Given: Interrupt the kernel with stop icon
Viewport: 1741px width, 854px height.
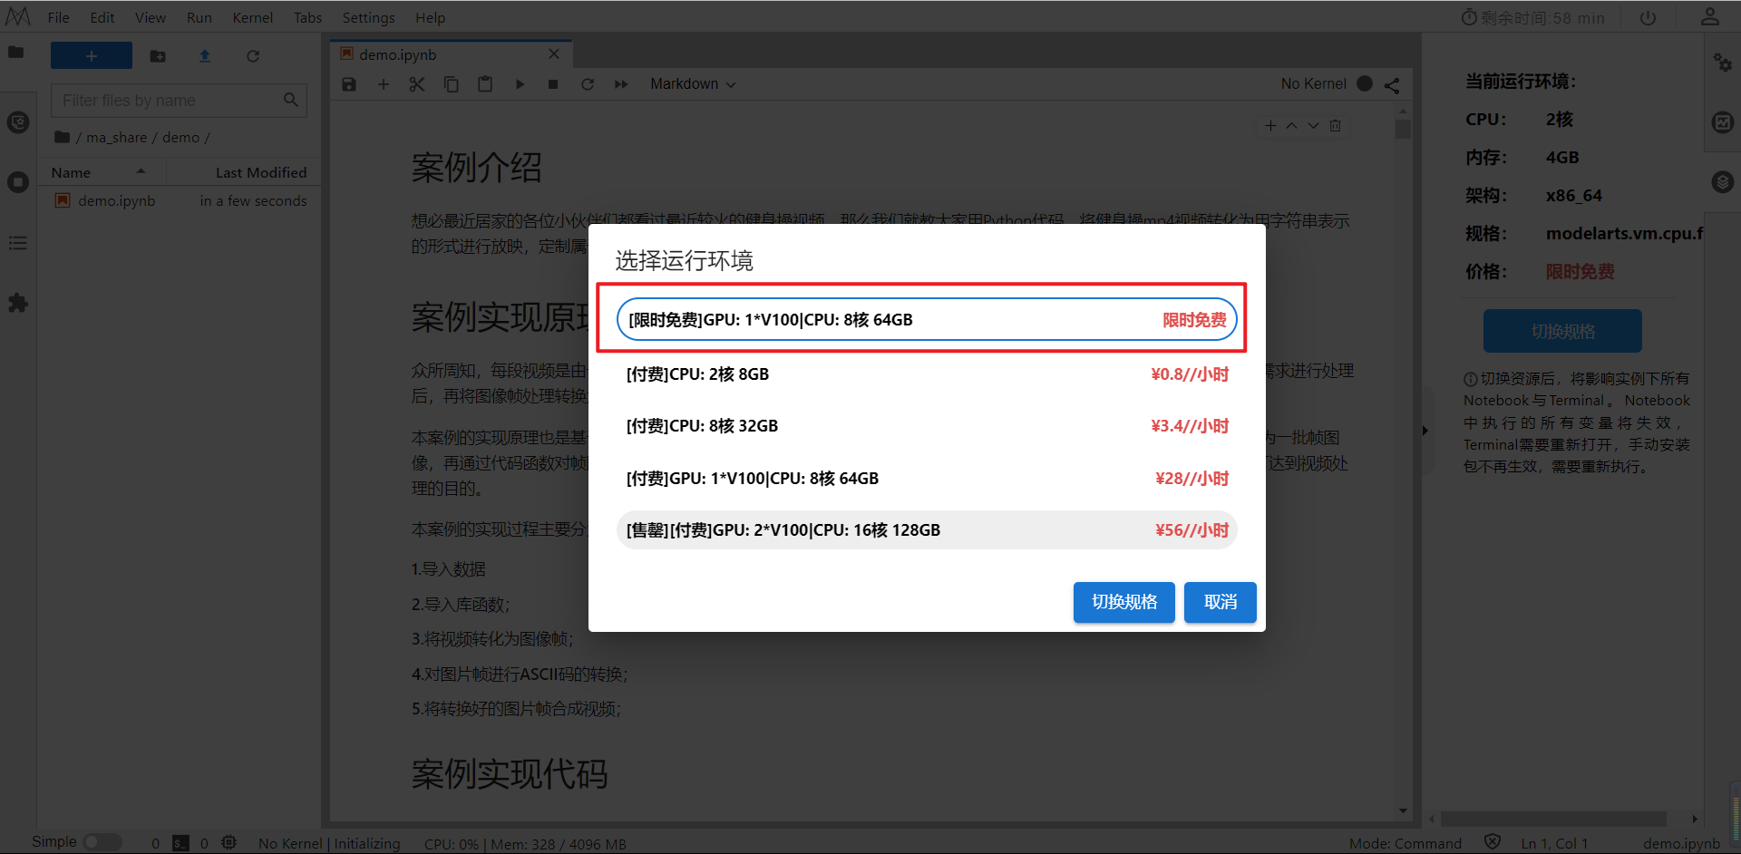Looking at the screenshot, I should coord(553,84).
